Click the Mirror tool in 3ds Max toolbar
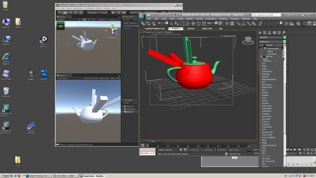316x178 pixels. (286, 24)
